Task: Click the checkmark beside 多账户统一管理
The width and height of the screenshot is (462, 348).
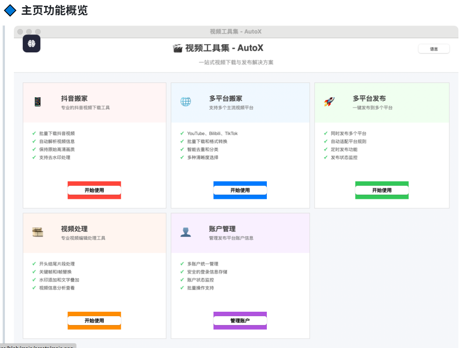Action: pos(182,264)
